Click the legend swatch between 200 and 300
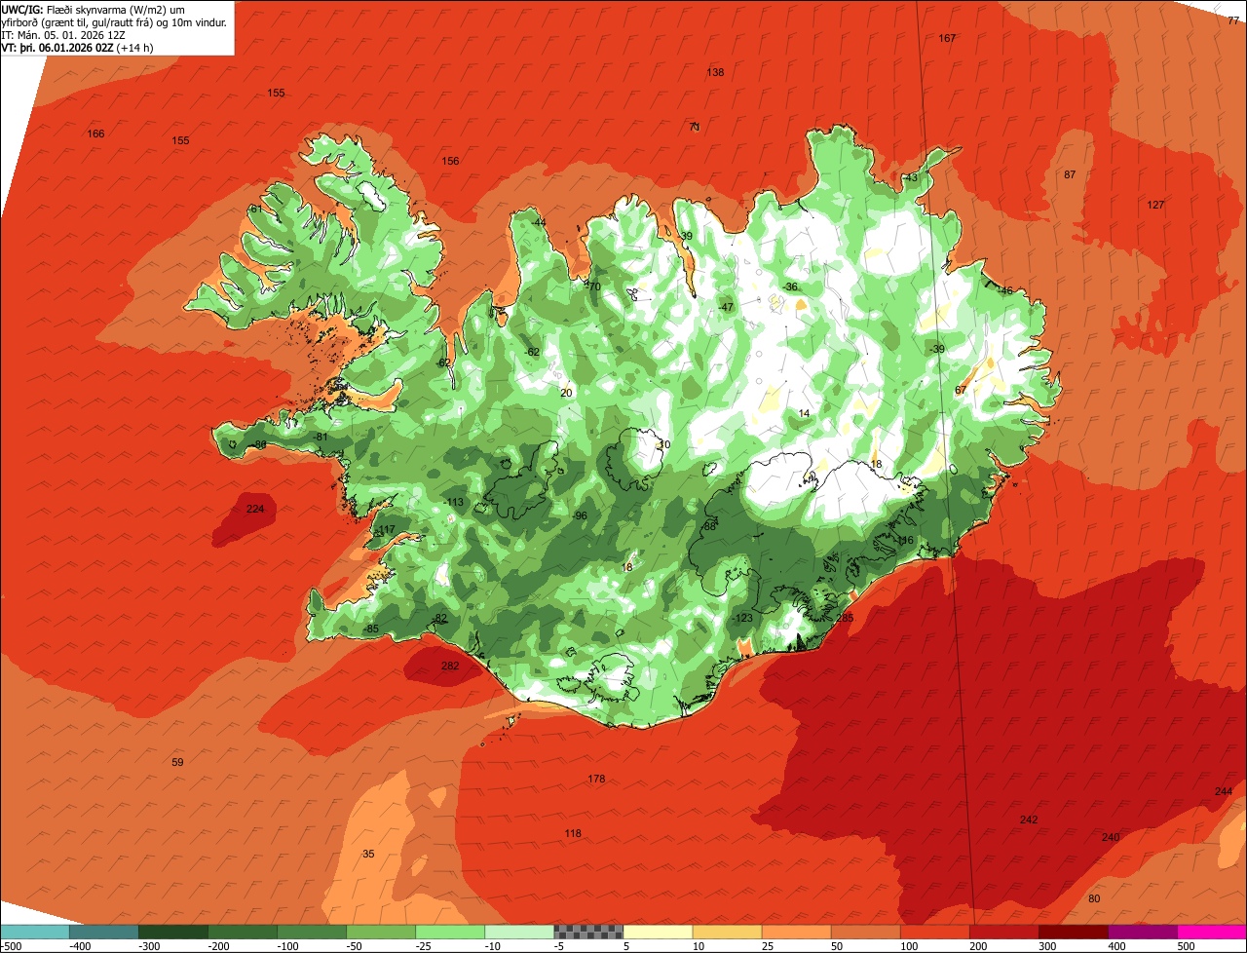 1004,932
